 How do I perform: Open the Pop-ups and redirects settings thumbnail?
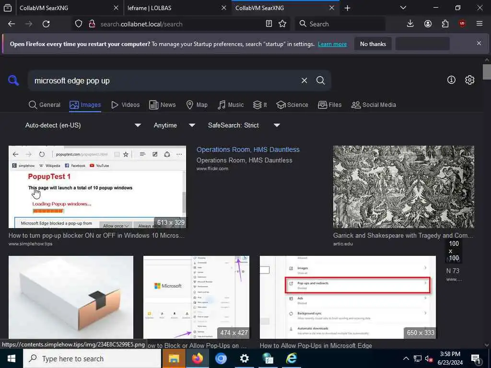[348, 297]
